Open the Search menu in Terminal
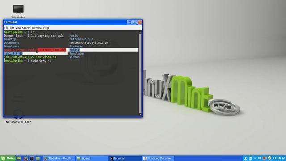The width and height of the screenshot is (286, 161). pyautogui.click(x=26, y=28)
